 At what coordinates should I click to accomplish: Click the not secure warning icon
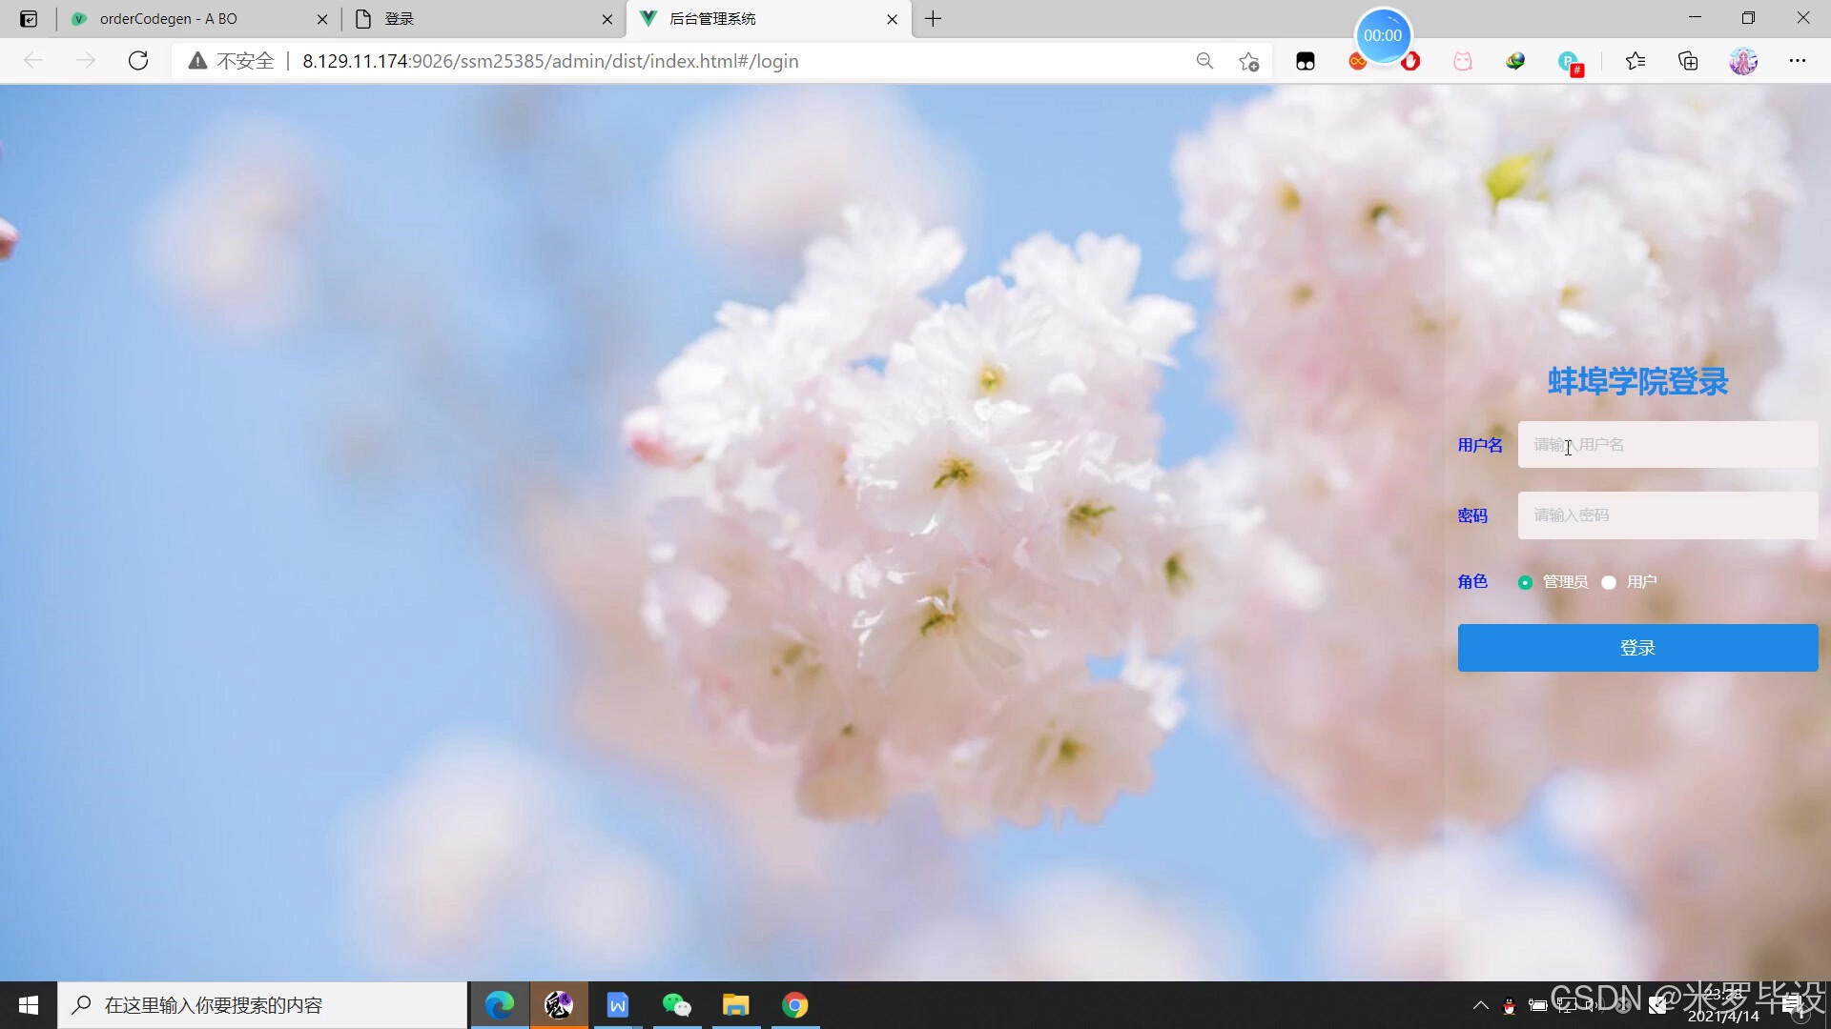pos(197,61)
